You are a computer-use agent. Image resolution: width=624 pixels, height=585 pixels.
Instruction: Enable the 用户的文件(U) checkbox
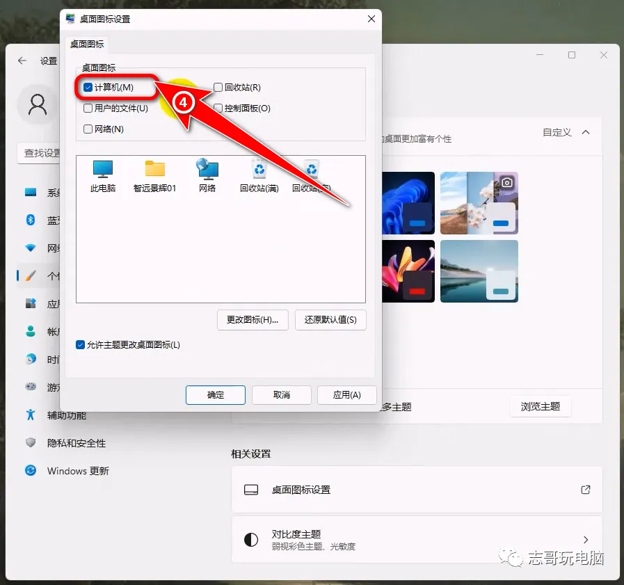[88, 109]
